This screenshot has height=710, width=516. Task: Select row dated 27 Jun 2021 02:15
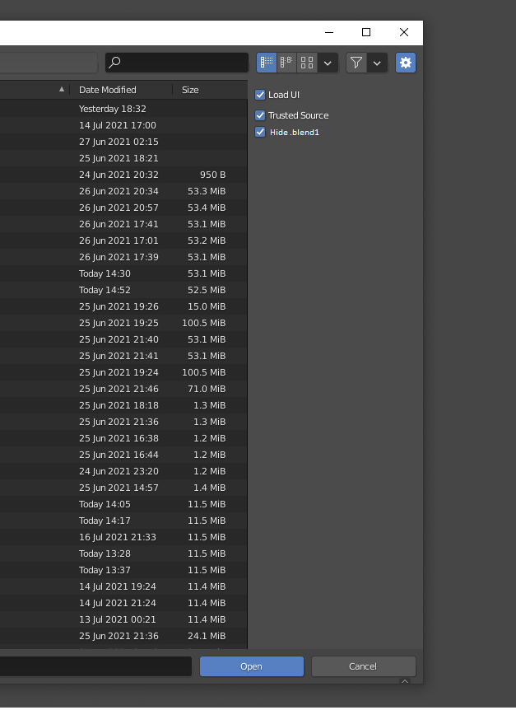click(x=123, y=142)
